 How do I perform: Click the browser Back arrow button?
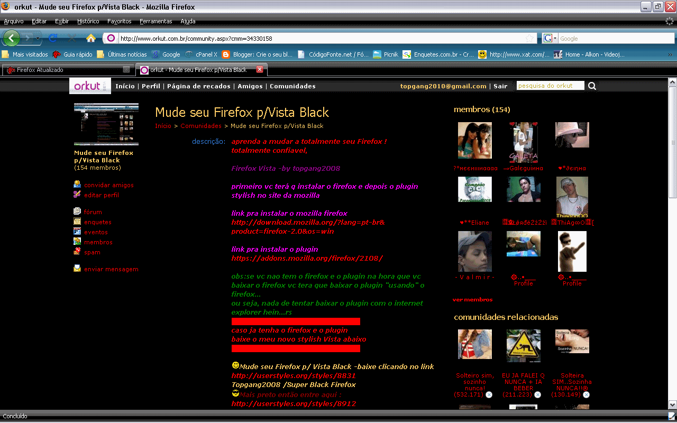click(12, 38)
